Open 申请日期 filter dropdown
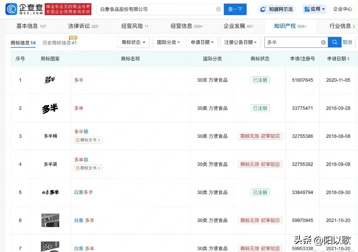 tap(202, 42)
